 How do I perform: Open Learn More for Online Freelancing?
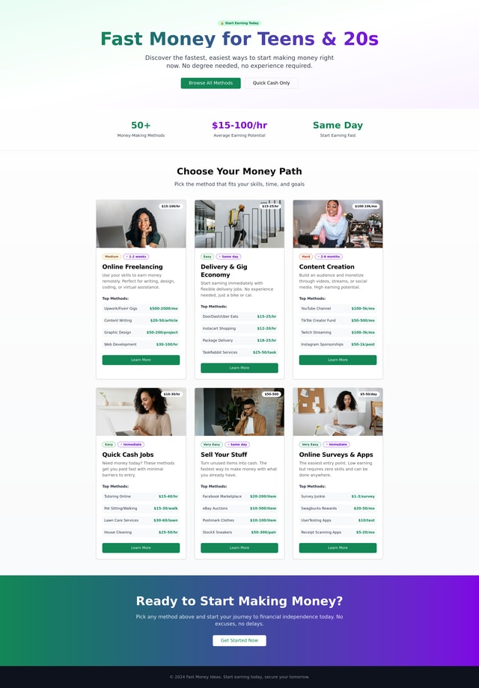coord(141,360)
